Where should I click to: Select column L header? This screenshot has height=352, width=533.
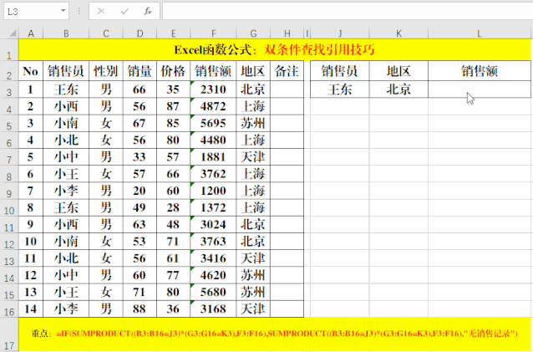[x=479, y=33]
